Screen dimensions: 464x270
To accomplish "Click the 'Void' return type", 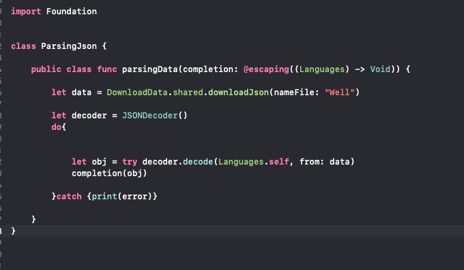I will coord(380,69).
